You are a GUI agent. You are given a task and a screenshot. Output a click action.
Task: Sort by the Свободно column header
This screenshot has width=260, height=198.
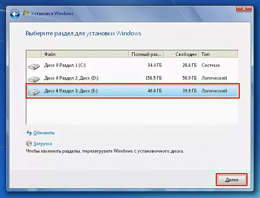pos(181,54)
